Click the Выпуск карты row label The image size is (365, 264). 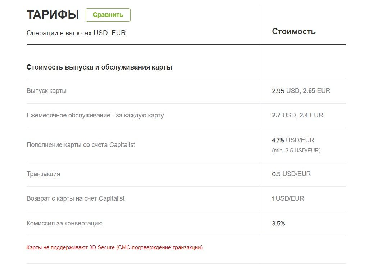click(x=46, y=91)
